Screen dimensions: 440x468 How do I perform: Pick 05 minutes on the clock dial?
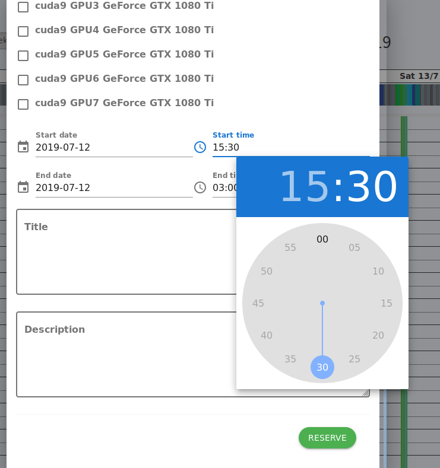click(354, 247)
